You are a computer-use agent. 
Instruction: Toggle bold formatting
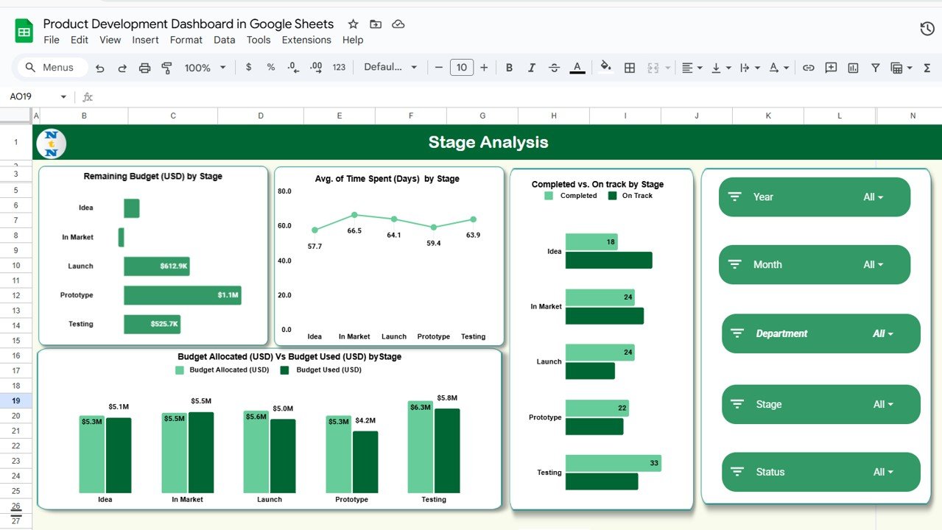[x=509, y=67]
